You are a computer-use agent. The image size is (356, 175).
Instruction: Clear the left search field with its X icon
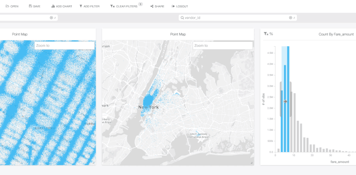(x=51, y=18)
